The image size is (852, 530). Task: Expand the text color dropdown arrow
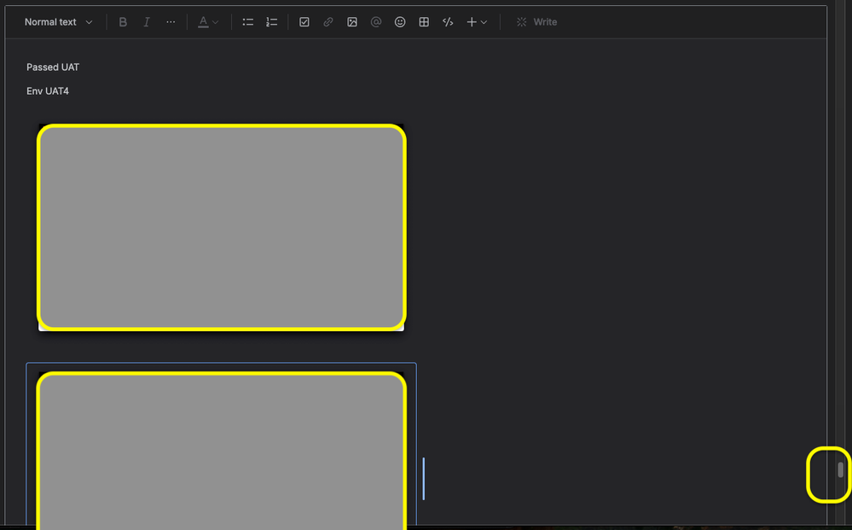coord(216,22)
